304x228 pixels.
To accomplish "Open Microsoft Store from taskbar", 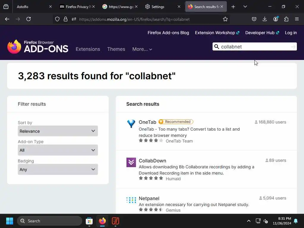I will click(89, 221).
